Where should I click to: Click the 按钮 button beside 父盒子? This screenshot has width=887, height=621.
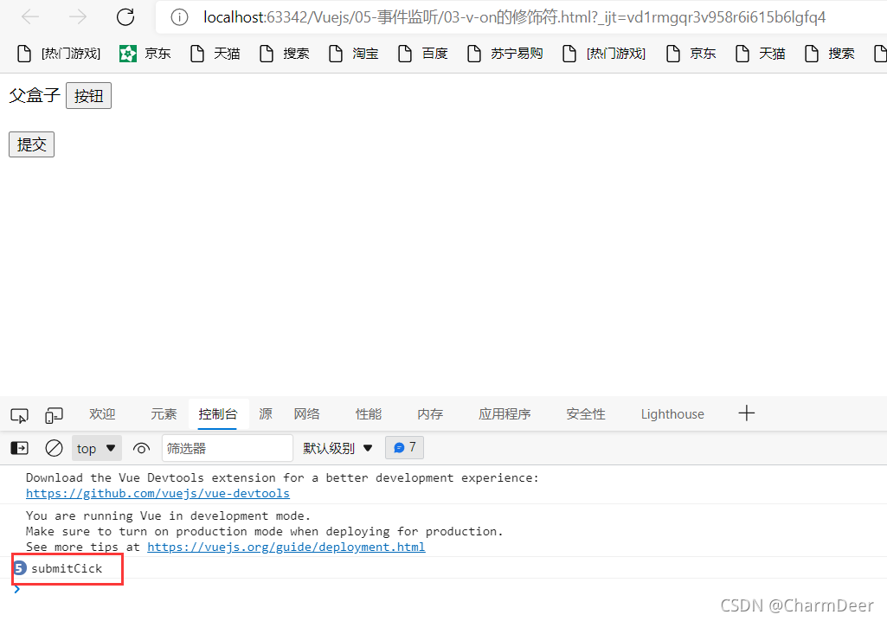tap(89, 96)
